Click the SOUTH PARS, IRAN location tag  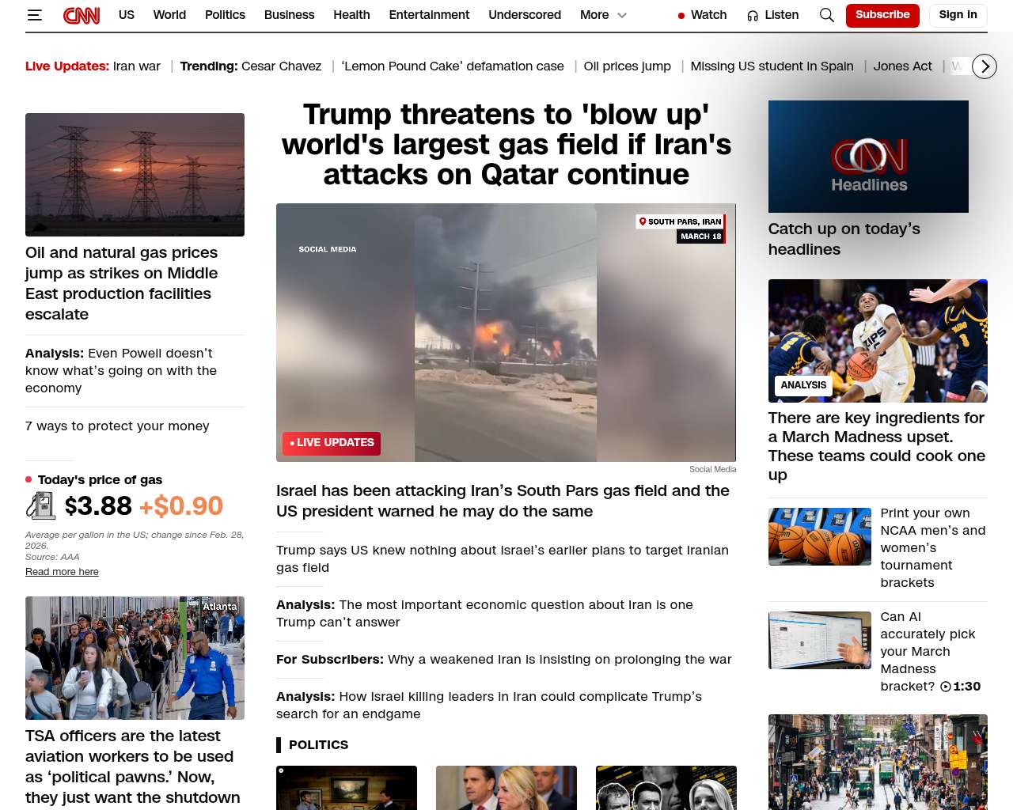click(x=681, y=222)
